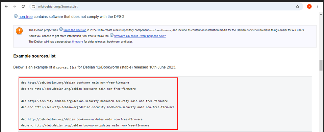The height and width of the screenshot is (132, 324).
Task: Click the Example sources.list heading
Action: coord(34,56)
